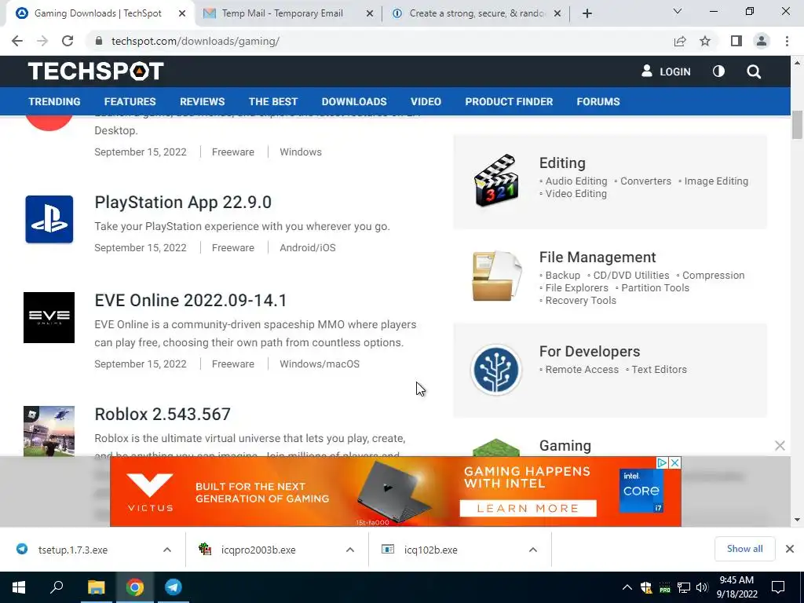Click the Audio Editing category link
The width and height of the screenshot is (804, 603).
pyautogui.click(x=576, y=181)
